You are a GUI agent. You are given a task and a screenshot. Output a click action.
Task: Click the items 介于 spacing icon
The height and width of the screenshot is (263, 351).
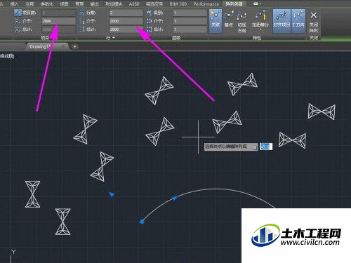pyautogui.click(x=18, y=21)
